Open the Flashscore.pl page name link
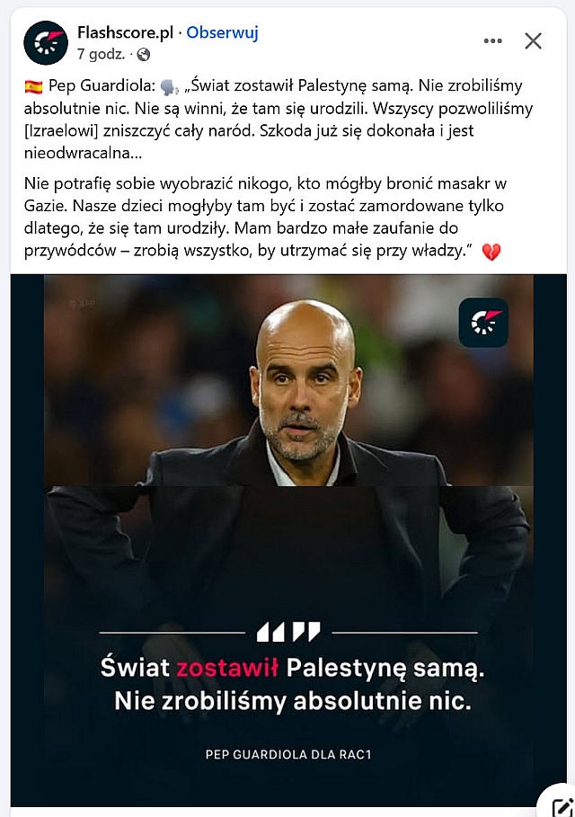 [x=125, y=32]
